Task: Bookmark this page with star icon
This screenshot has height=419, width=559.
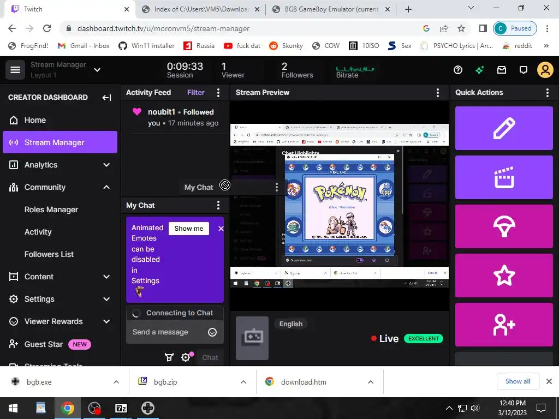Action: [461, 28]
